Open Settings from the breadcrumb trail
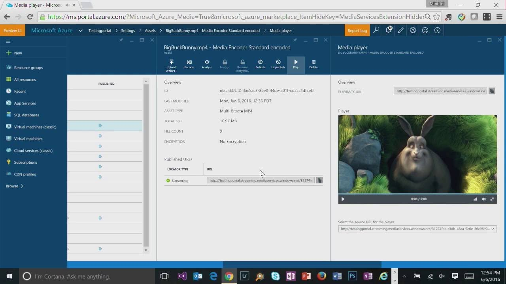The image size is (506, 284). [127, 30]
